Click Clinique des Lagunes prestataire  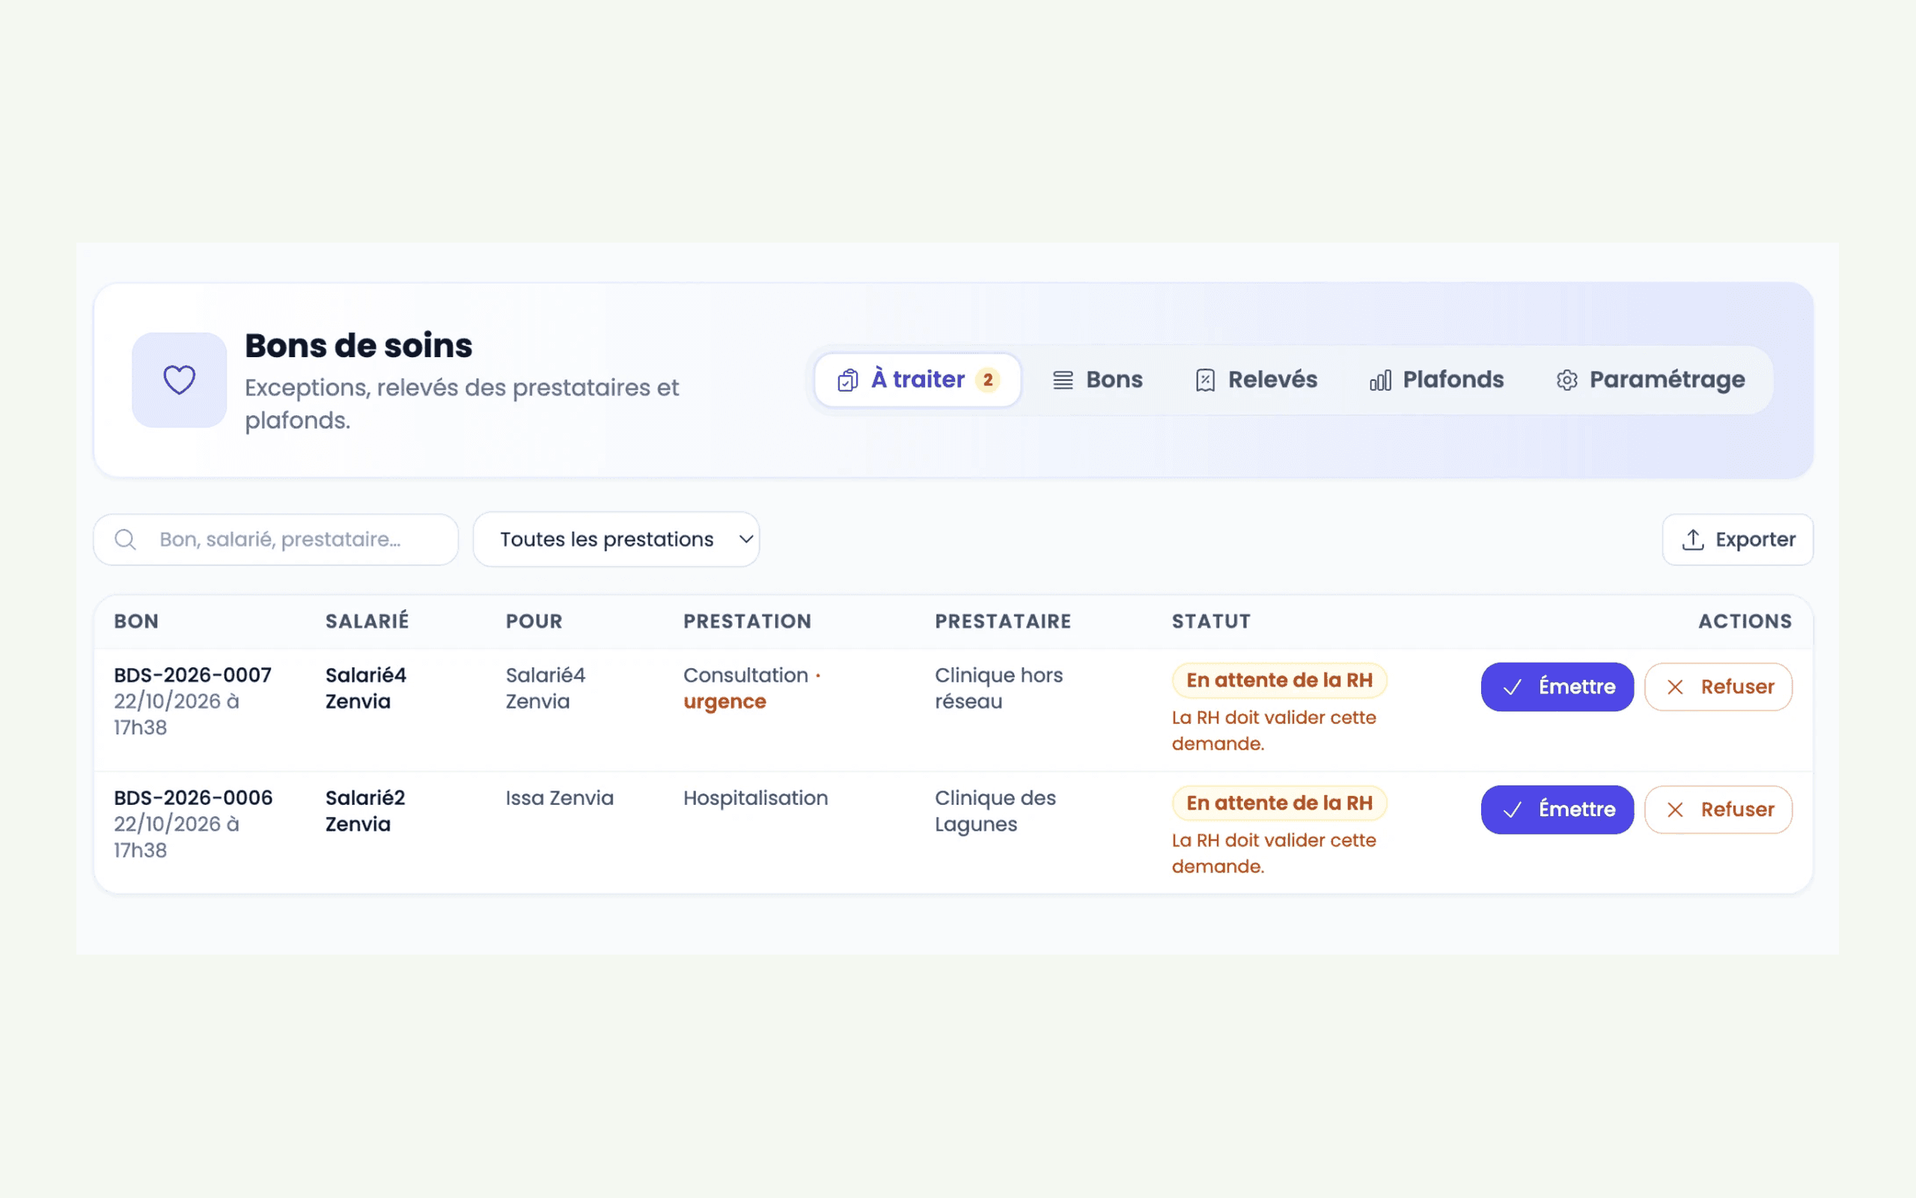pyautogui.click(x=995, y=812)
